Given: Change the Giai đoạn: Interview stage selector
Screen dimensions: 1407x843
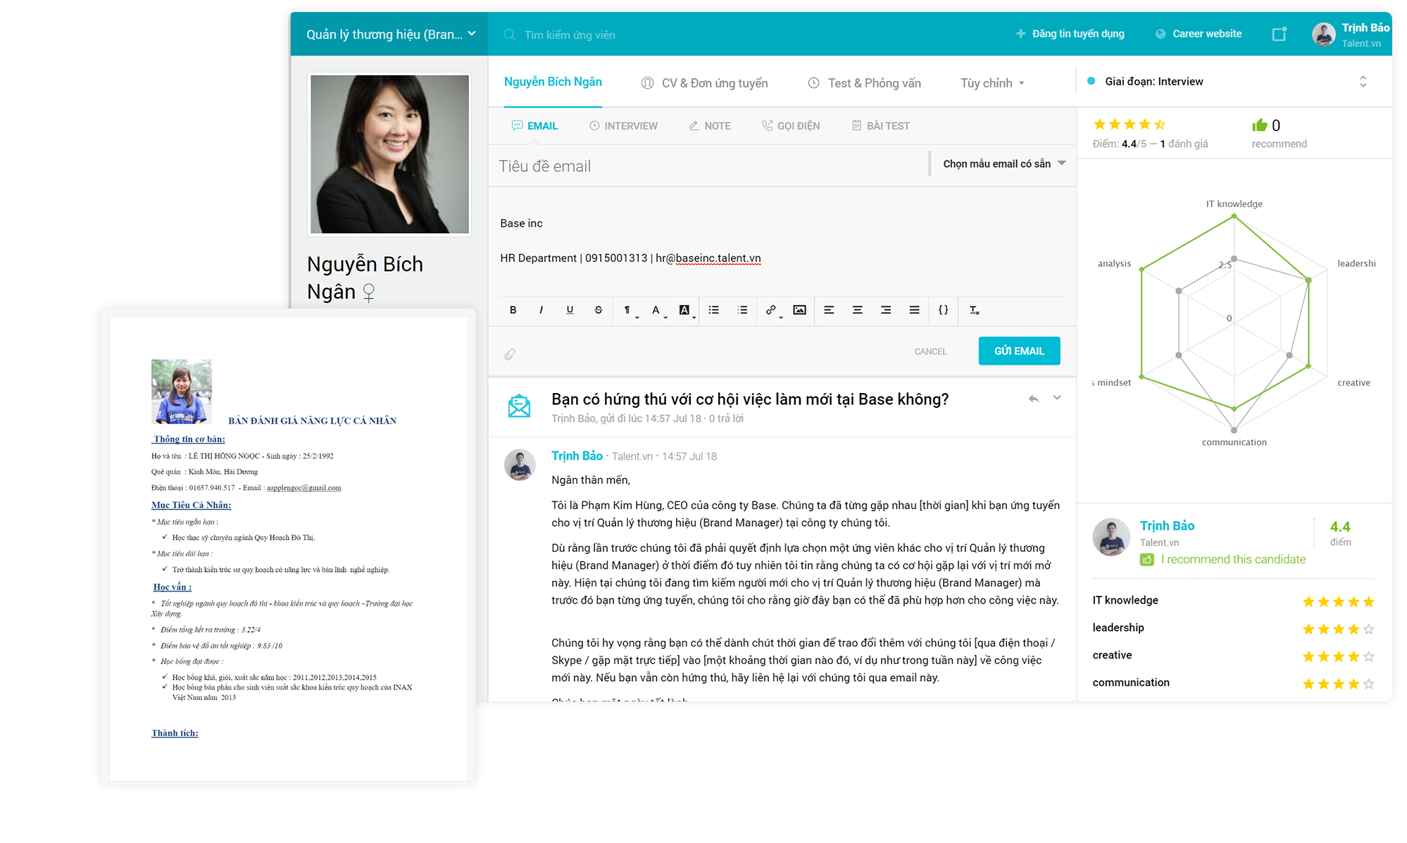Looking at the screenshot, I should pyautogui.click(x=1227, y=82).
